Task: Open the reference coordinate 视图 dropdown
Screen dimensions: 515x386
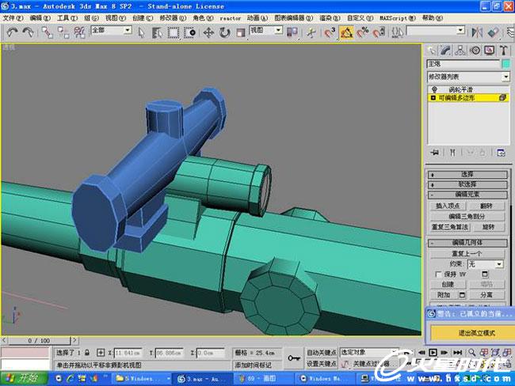Action: (x=279, y=31)
